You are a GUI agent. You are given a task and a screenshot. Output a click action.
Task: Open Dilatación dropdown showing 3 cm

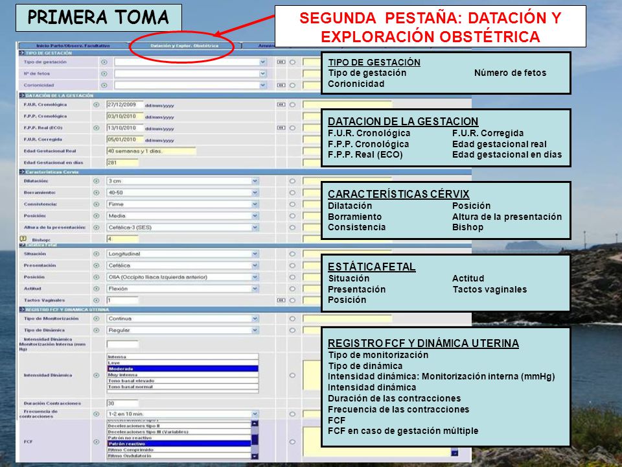coord(255,181)
